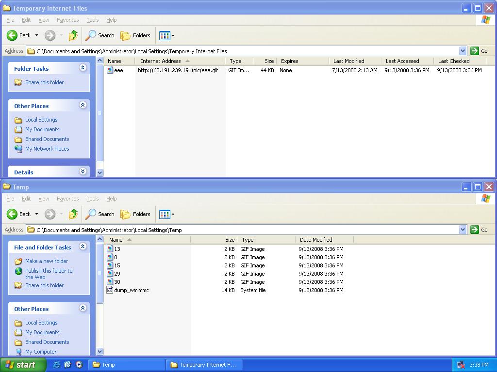Click the Temp window side panel scrollbar down arrow

100,351
